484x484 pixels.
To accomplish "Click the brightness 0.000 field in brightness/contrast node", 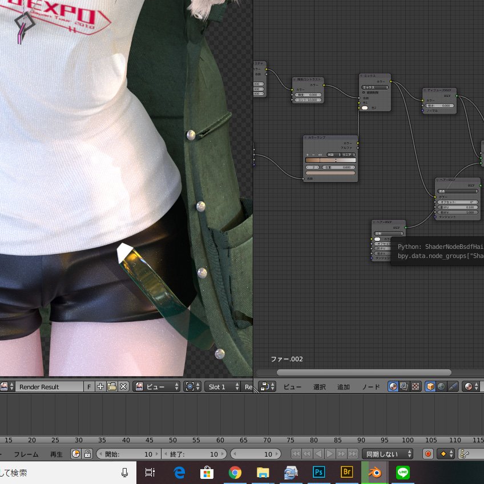I will click(x=308, y=95).
